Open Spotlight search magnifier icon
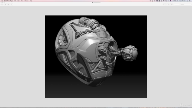 [x=187, y=1]
